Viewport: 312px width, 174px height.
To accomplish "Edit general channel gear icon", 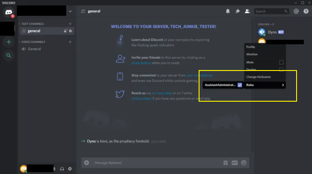I will coord(70,31).
